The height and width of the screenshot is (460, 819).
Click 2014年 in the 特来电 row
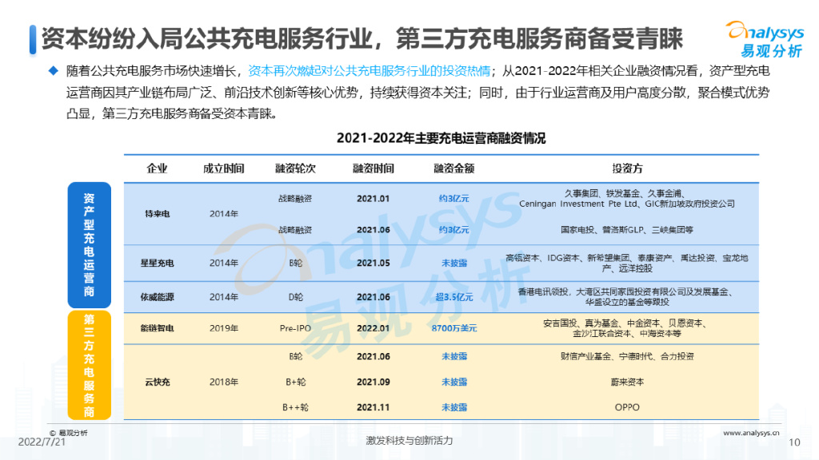(224, 214)
